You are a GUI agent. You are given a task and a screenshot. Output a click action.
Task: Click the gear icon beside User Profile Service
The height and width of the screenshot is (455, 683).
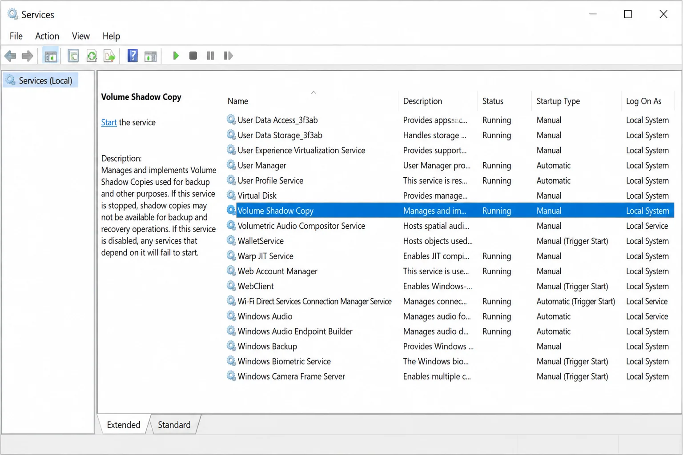pos(231,180)
